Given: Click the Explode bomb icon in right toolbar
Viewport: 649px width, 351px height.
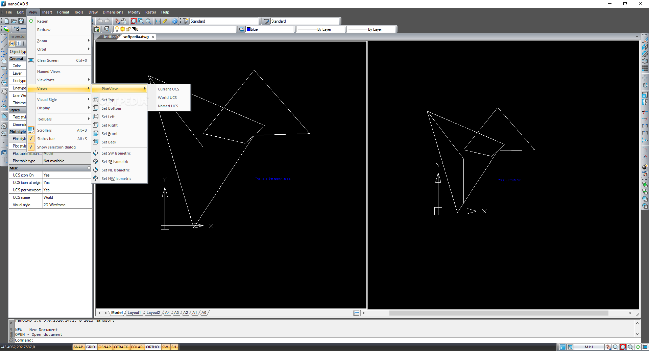Looking at the screenshot, I should coord(645,167).
